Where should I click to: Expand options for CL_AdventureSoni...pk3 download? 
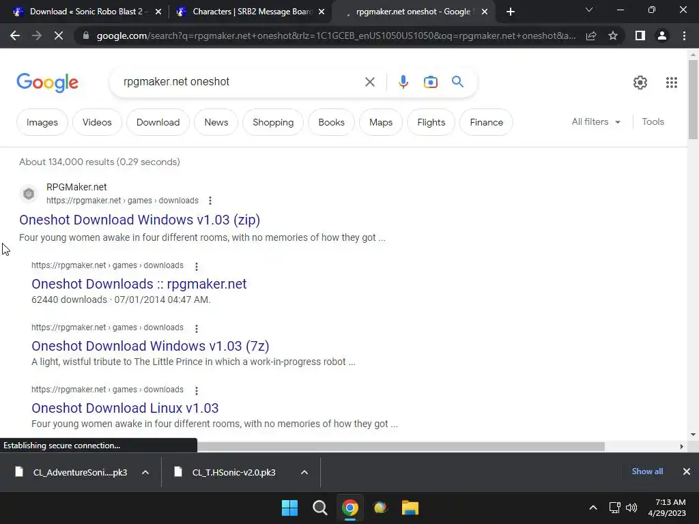[145, 472]
